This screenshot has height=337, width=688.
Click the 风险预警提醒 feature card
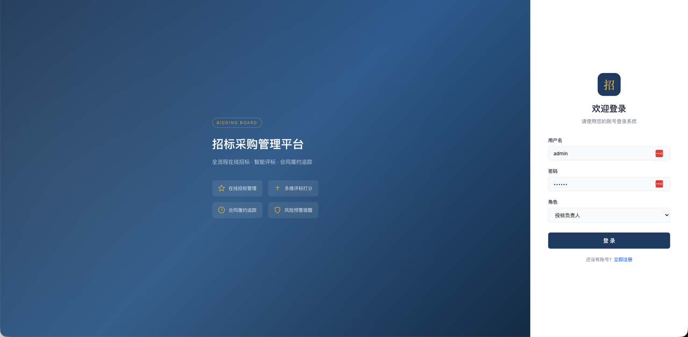(293, 210)
